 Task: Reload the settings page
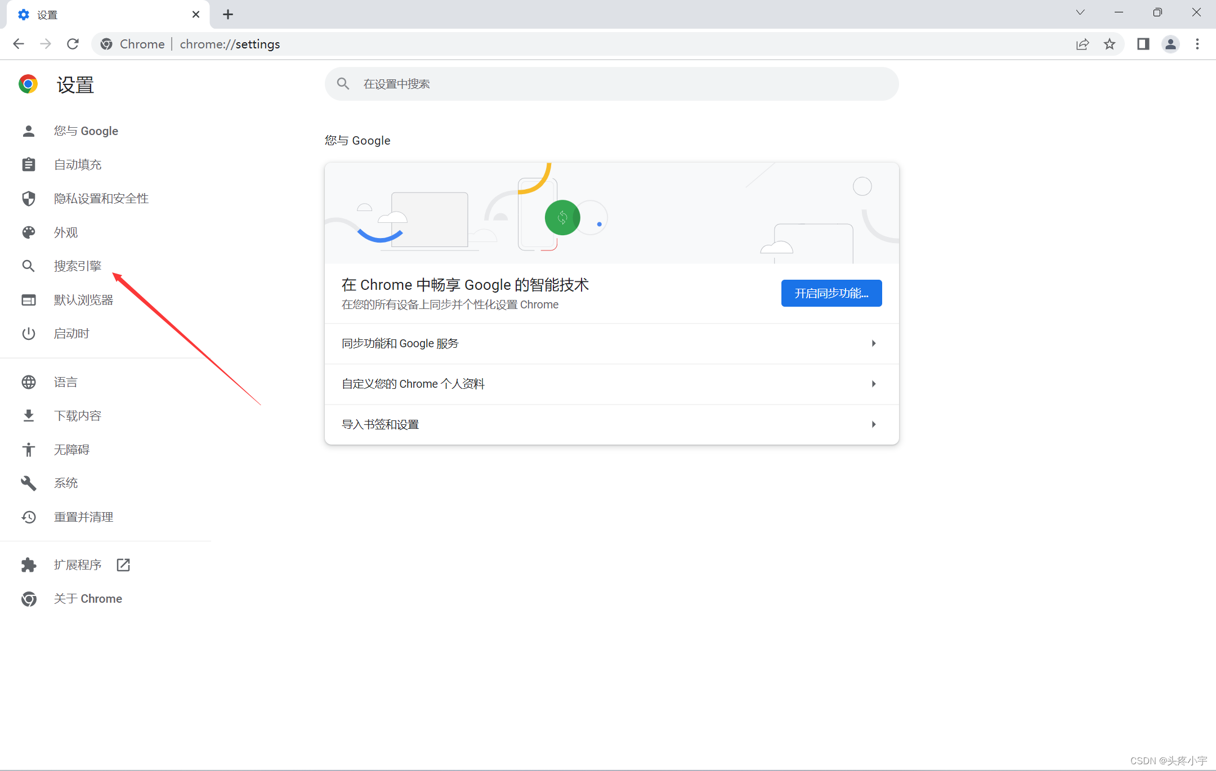[x=73, y=44]
